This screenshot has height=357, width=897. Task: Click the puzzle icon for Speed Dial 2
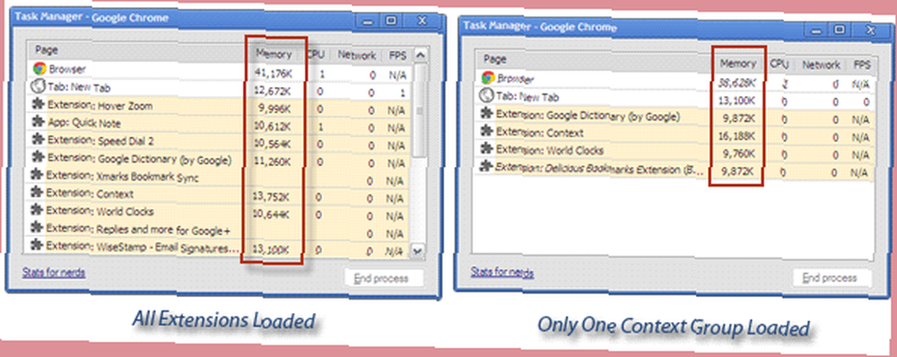39,140
